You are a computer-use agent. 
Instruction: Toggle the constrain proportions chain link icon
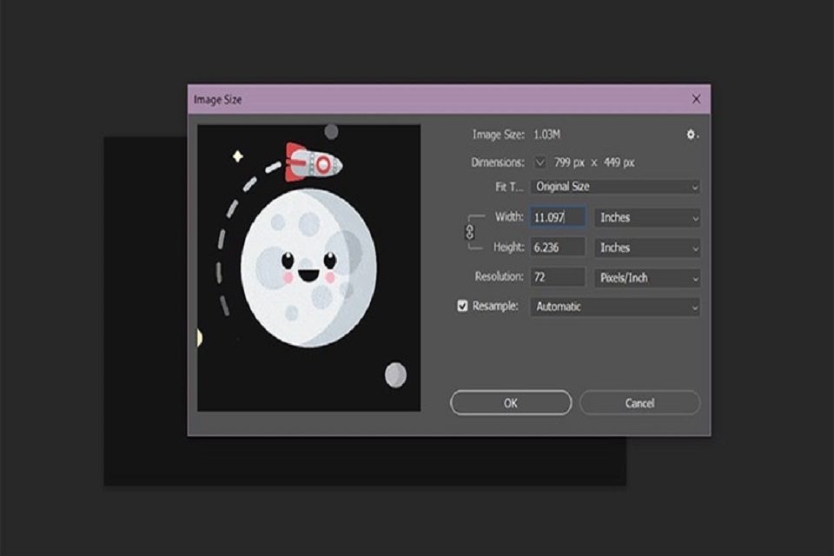click(470, 232)
